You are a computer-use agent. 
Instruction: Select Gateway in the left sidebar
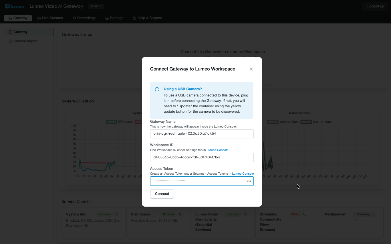point(29,32)
